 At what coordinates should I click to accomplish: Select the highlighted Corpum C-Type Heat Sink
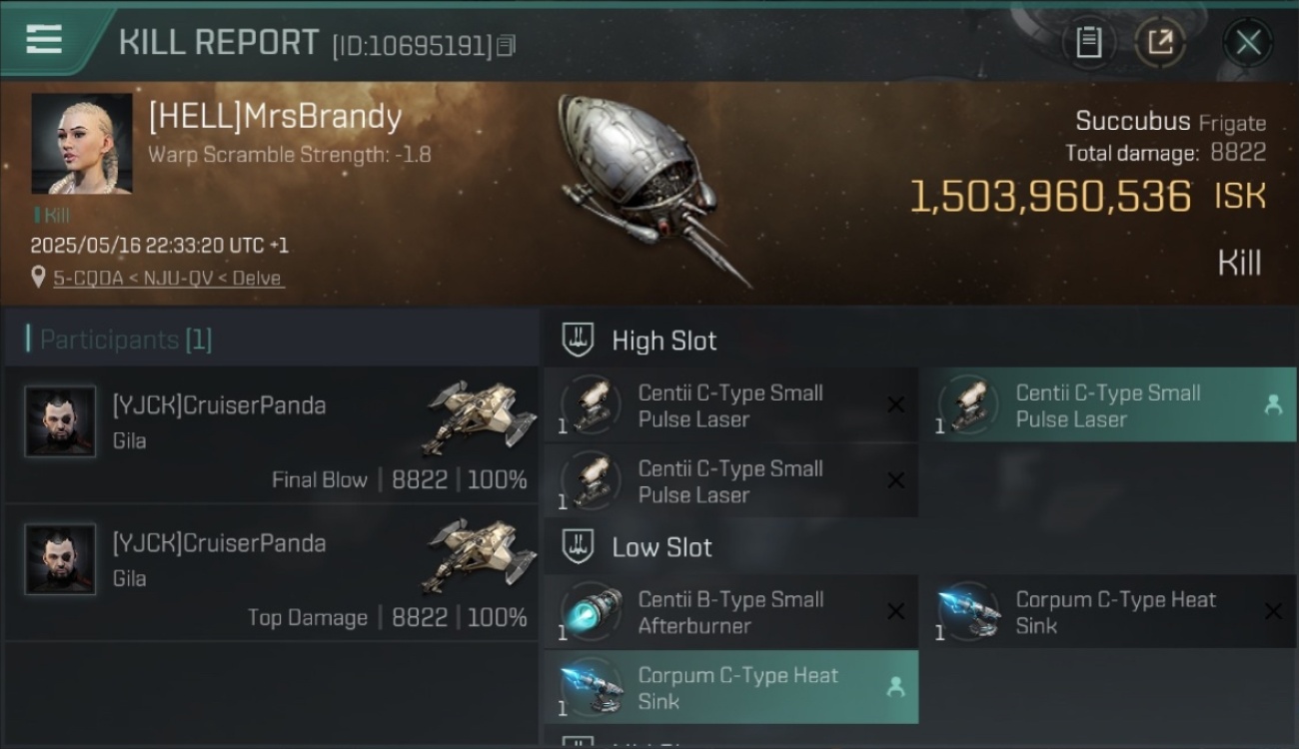click(730, 687)
